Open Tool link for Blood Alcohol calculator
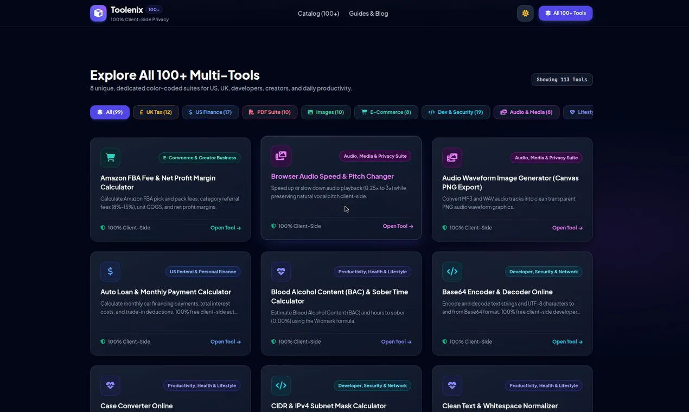Image resolution: width=689 pixels, height=412 pixels. click(397, 342)
